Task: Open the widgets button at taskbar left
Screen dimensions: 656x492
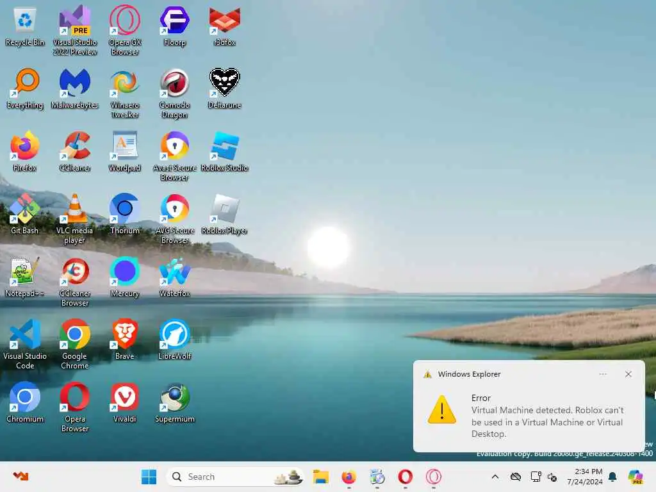Action: [20, 476]
